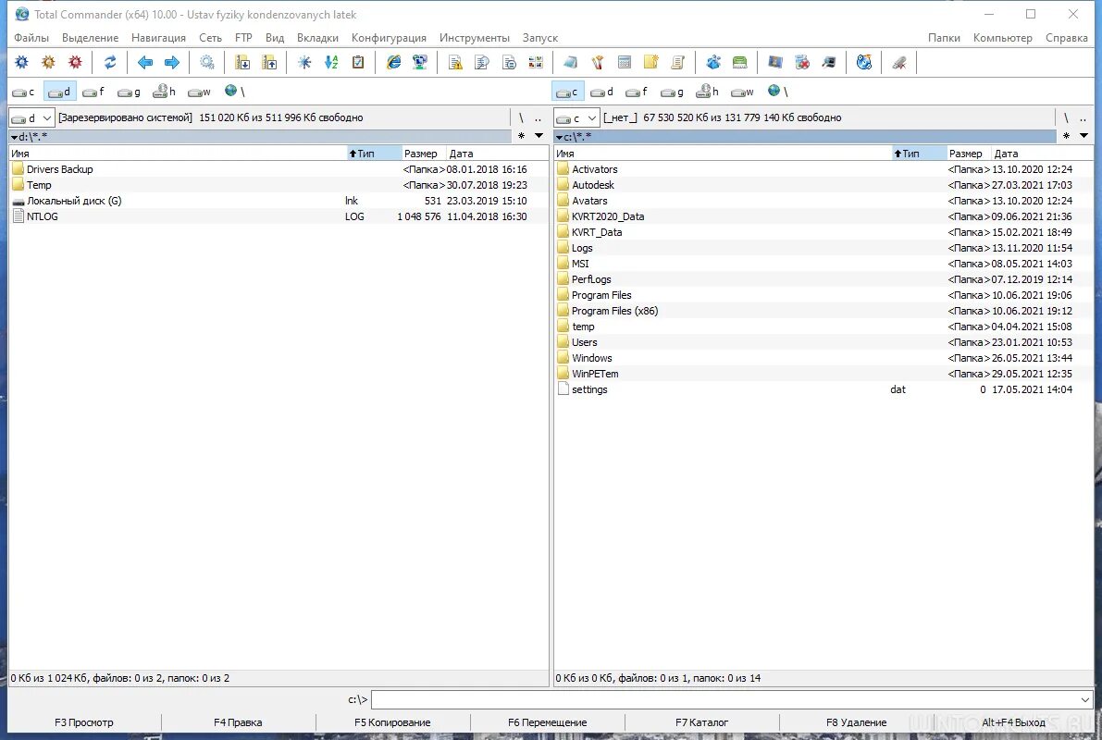Click the A-Z sort icon
This screenshot has height=740, width=1102.
[x=331, y=63]
